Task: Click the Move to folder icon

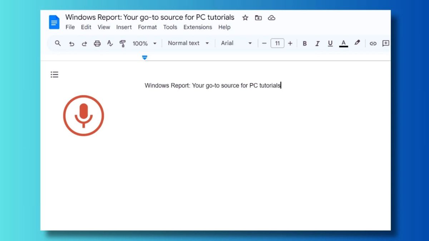Action: [258, 17]
